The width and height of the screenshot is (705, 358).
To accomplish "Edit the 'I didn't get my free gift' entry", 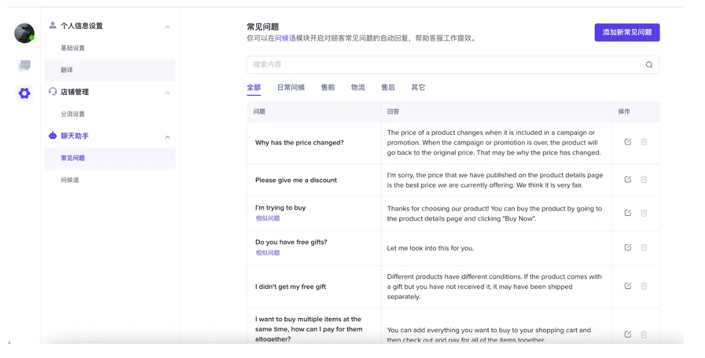I will [627, 286].
